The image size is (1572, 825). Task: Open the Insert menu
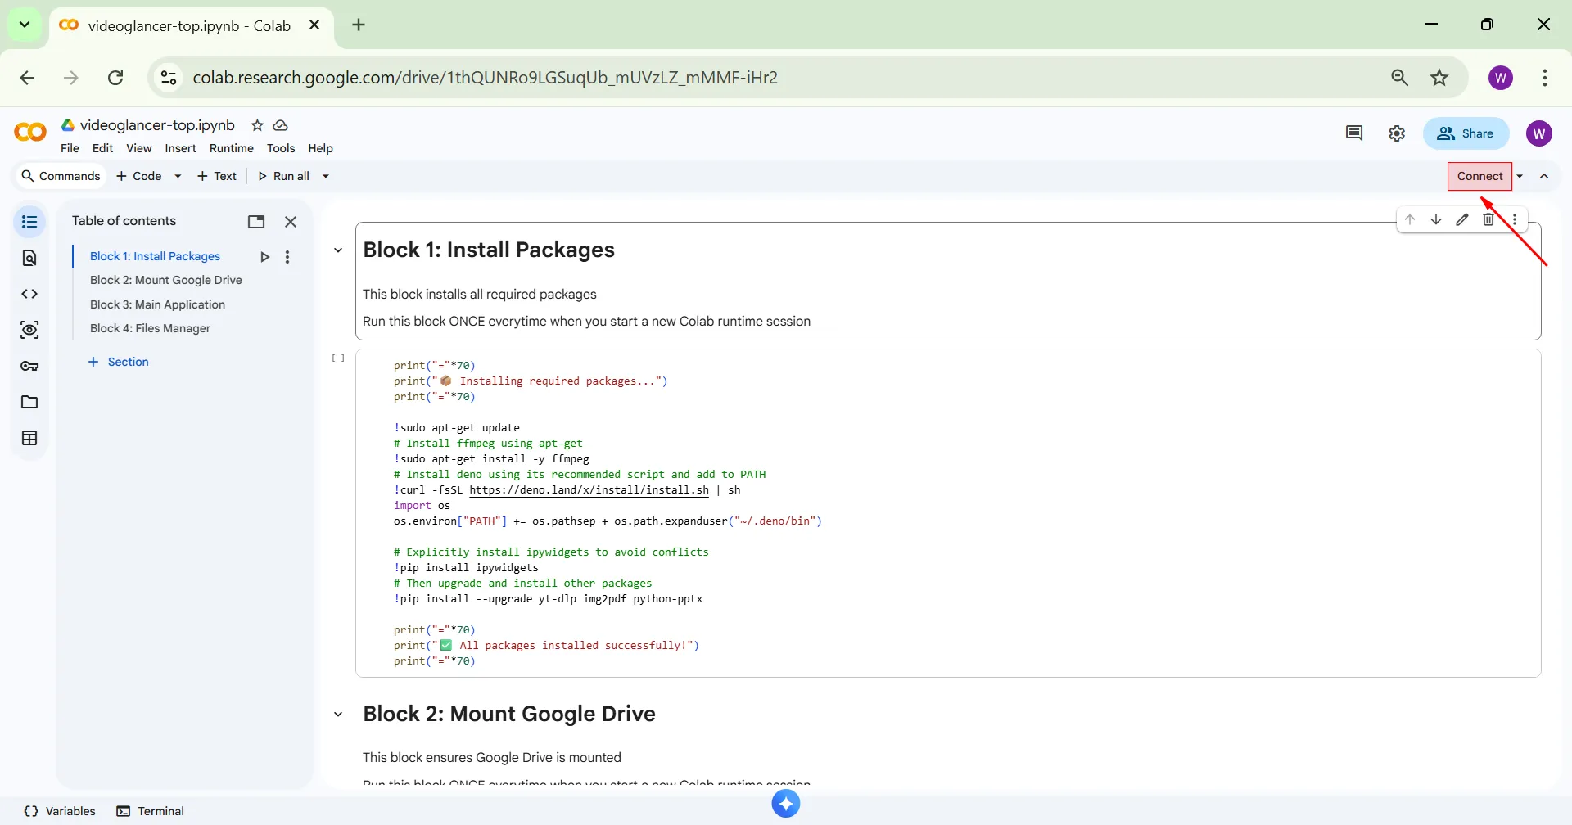(180, 148)
